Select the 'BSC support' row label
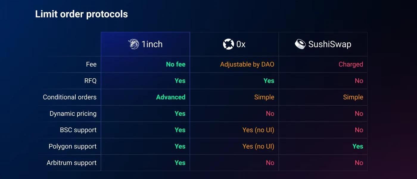The height and width of the screenshot is (179, 417). 78,130
